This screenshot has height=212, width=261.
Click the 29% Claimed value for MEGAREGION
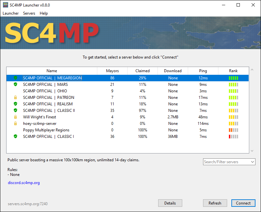pyautogui.click(x=142, y=78)
